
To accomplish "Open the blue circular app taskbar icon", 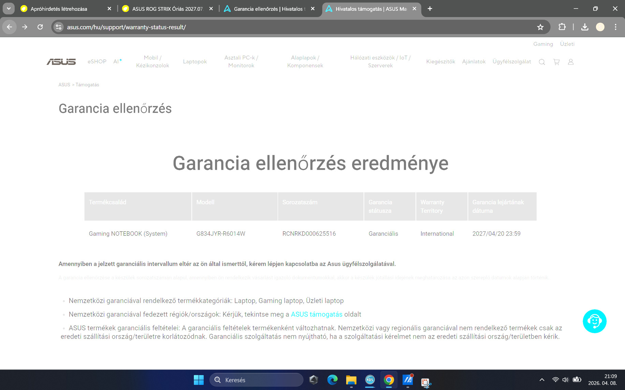I will point(370,380).
